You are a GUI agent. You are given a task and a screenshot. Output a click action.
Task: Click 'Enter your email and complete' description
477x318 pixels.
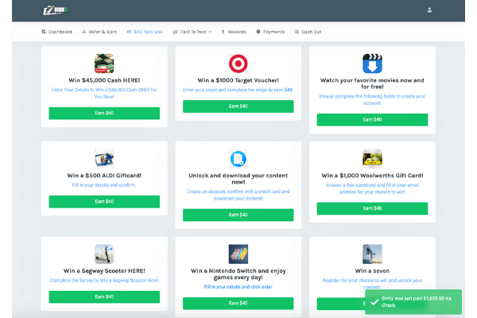click(x=238, y=90)
